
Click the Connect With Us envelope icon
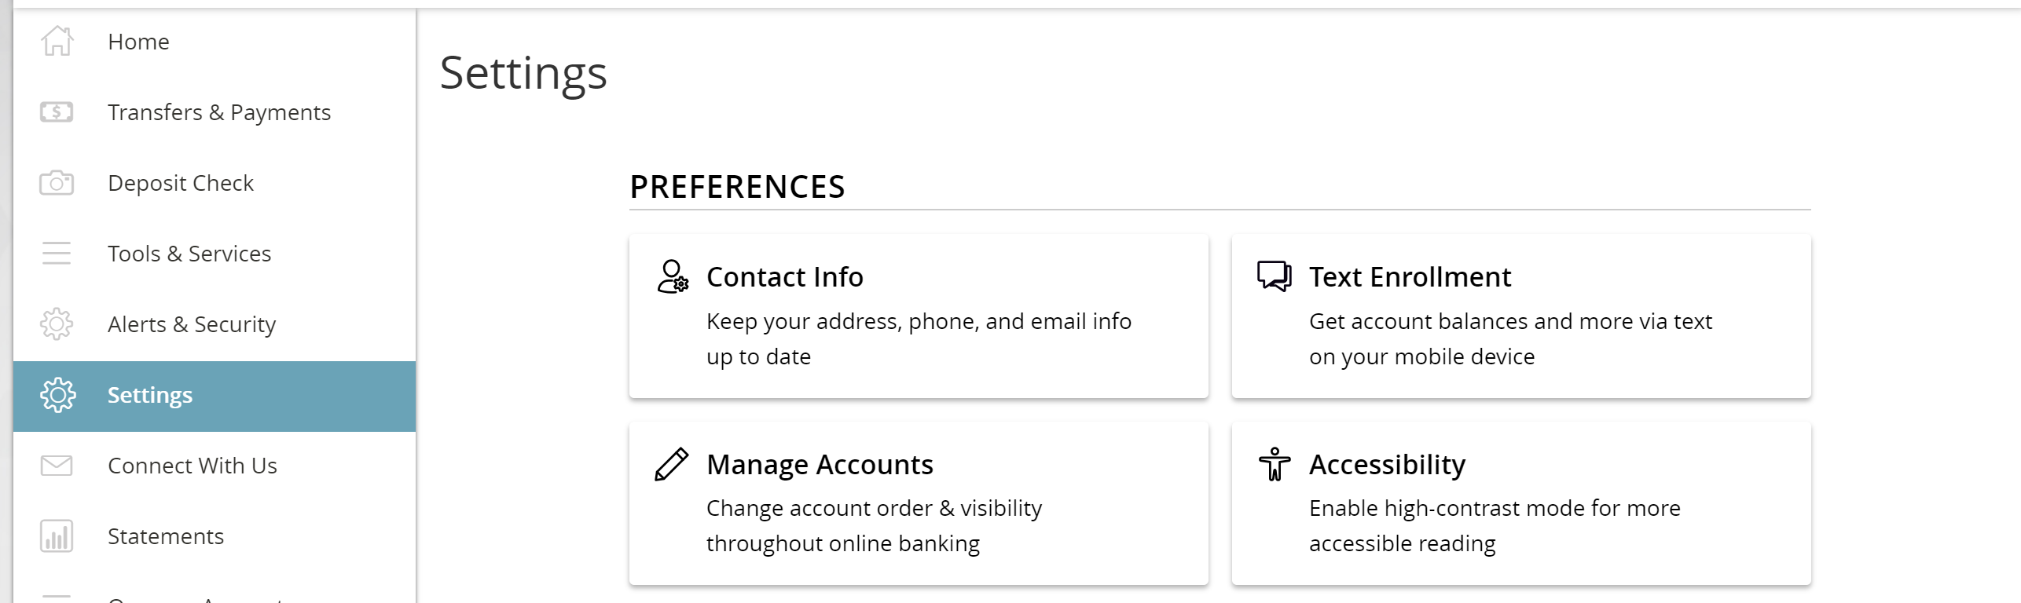(57, 466)
